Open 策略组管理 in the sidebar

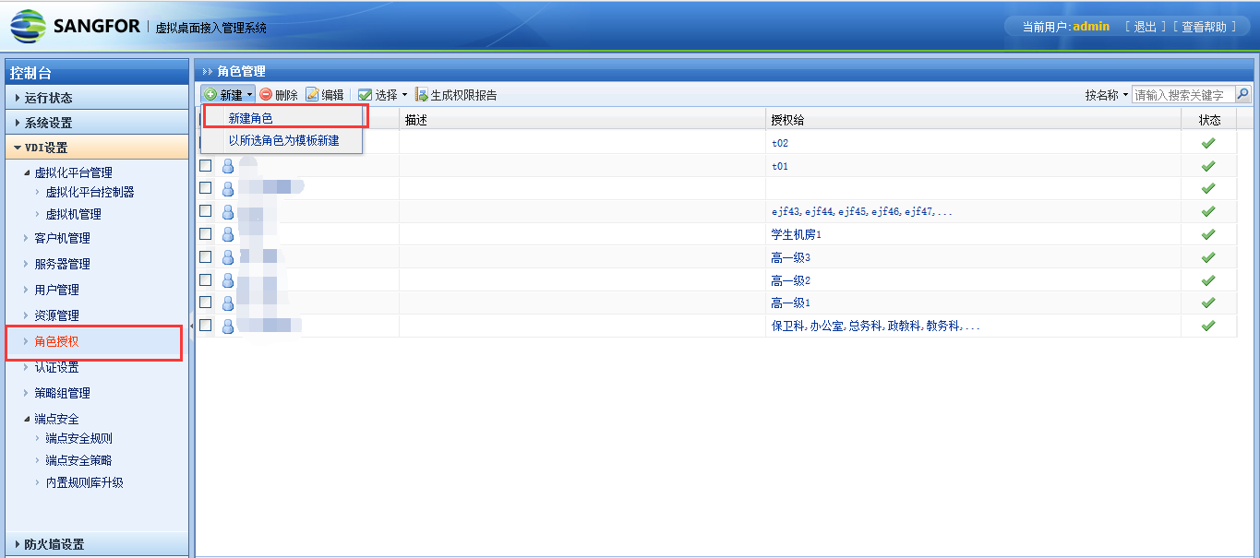(63, 393)
